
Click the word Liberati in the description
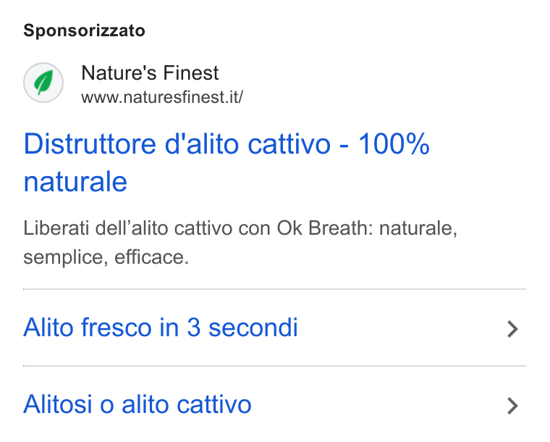56,228
